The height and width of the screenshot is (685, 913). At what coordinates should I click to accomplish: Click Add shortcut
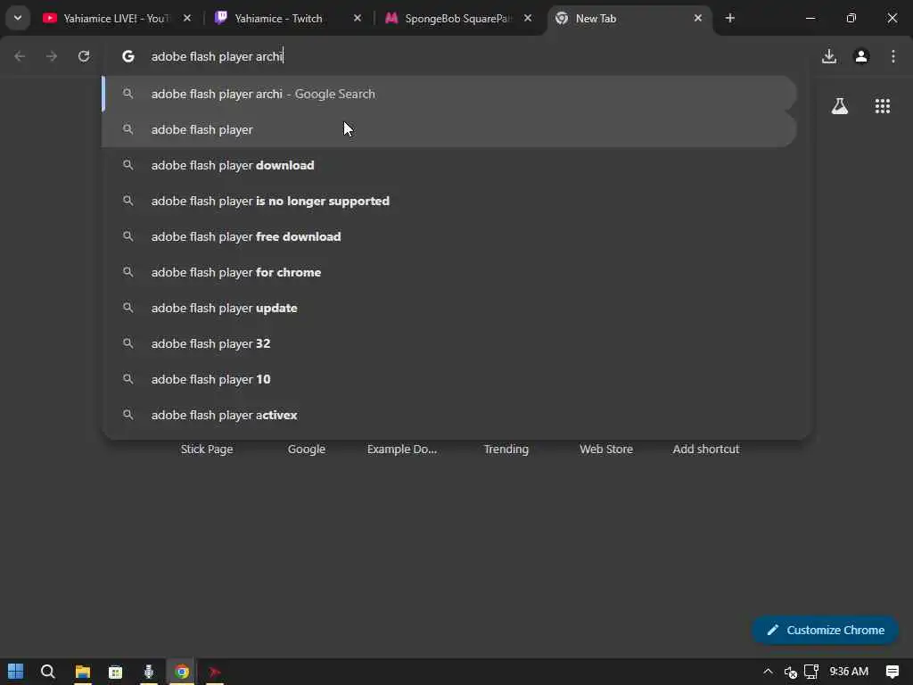[706, 450]
